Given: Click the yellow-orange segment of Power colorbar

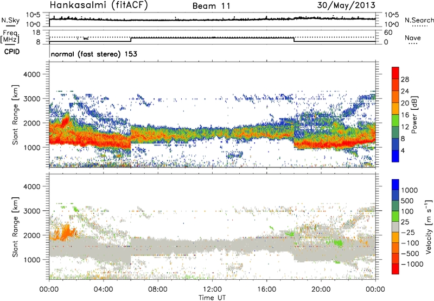Looking at the screenshot, I should (395, 108).
